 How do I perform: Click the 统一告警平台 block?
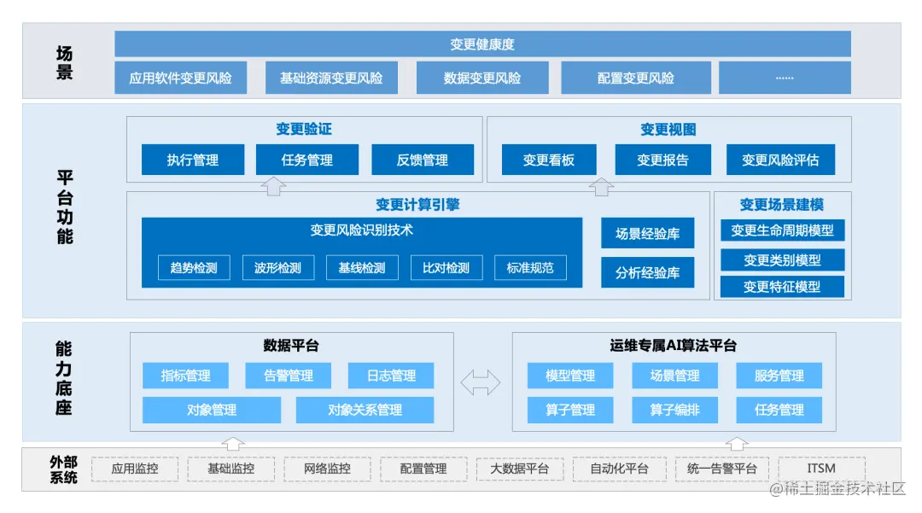point(721,468)
